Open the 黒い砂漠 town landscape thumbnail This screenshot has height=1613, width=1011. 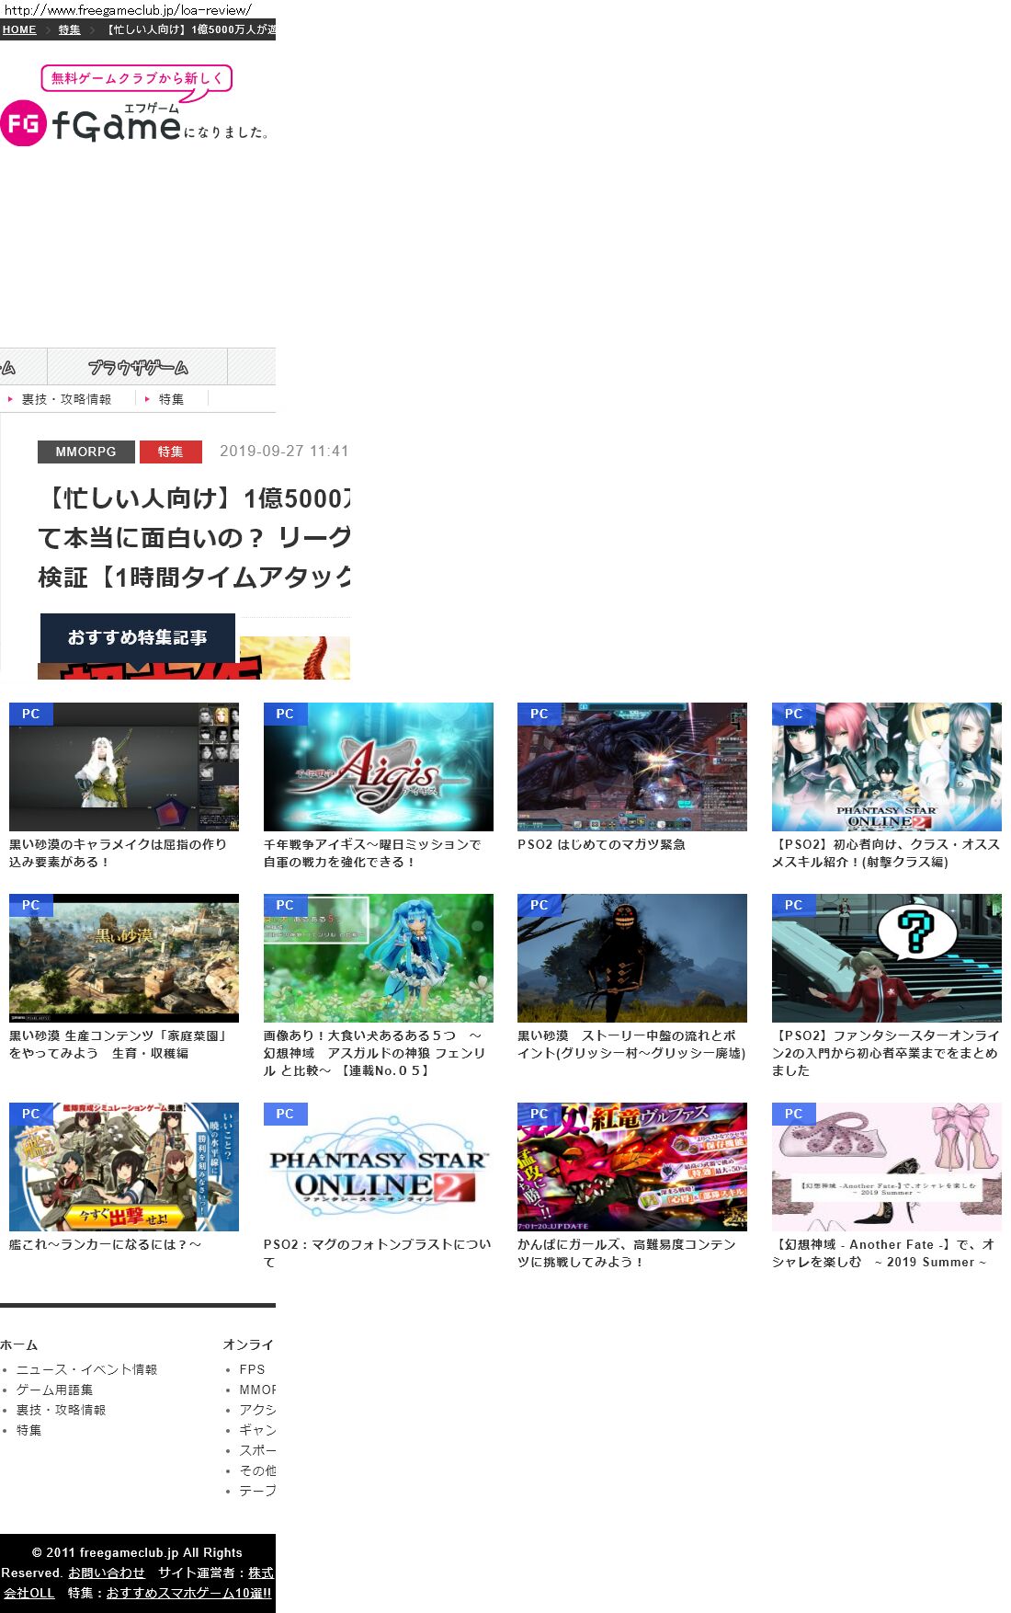[124, 958]
